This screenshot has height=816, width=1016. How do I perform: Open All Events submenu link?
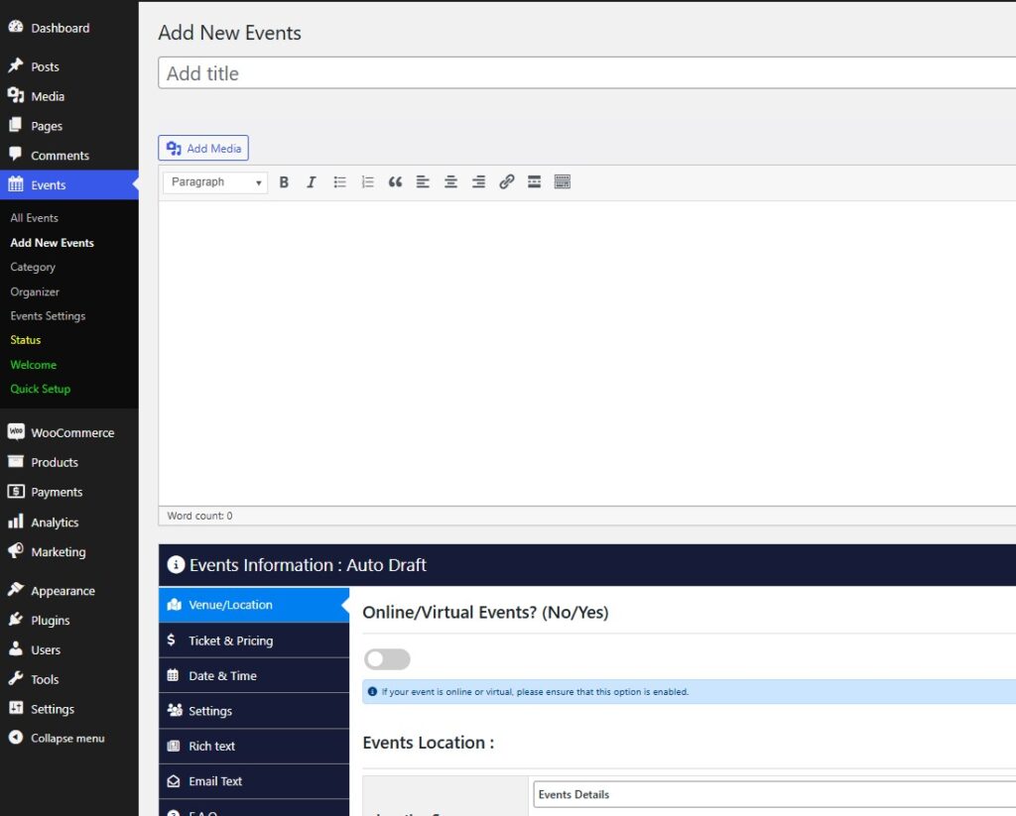click(35, 218)
